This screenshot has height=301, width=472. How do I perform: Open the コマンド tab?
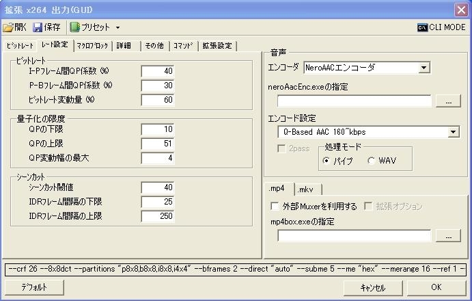(x=183, y=46)
